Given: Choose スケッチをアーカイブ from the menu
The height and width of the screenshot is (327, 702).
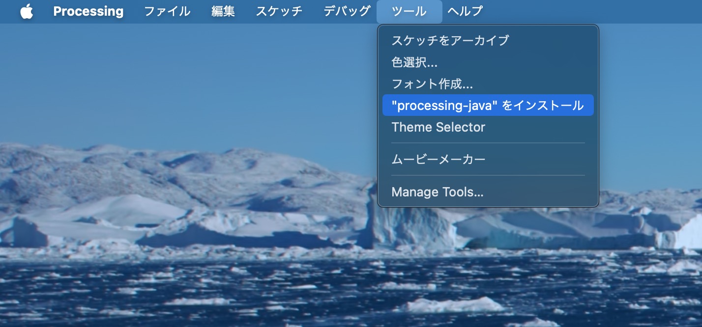Looking at the screenshot, I should [x=450, y=40].
